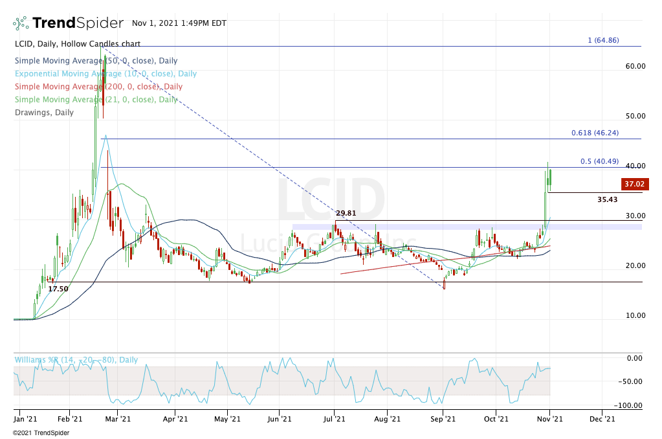
Task: Toggle the Exponential Moving Average 10 legend
Action: click(105, 74)
